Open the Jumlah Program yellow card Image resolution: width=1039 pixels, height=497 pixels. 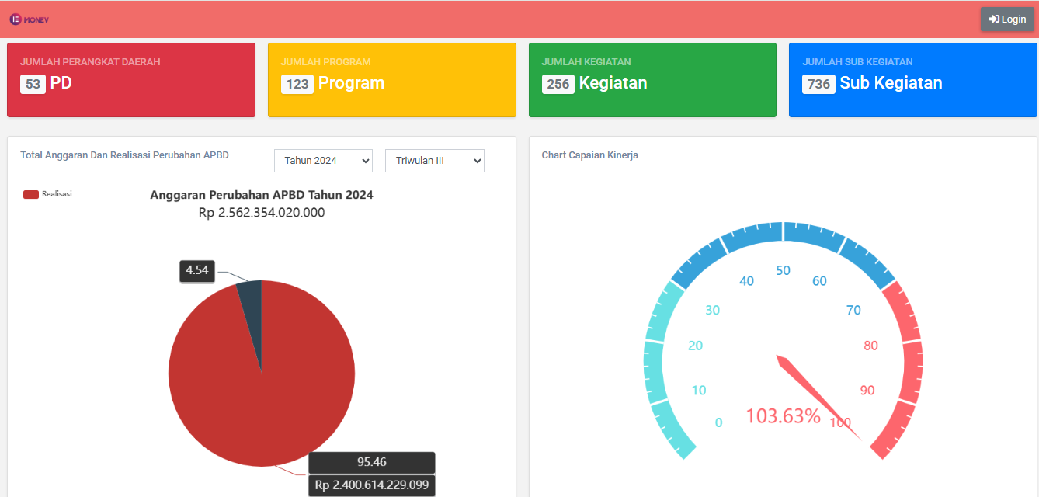(x=392, y=80)
